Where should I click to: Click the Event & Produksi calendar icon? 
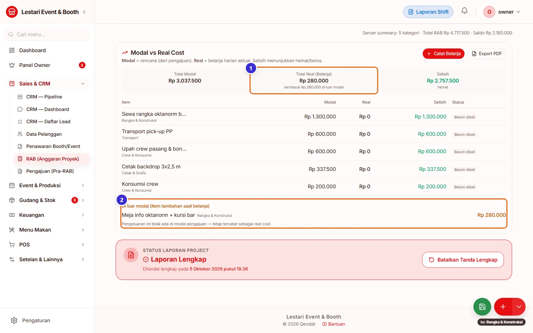click(x=12, y=185)
